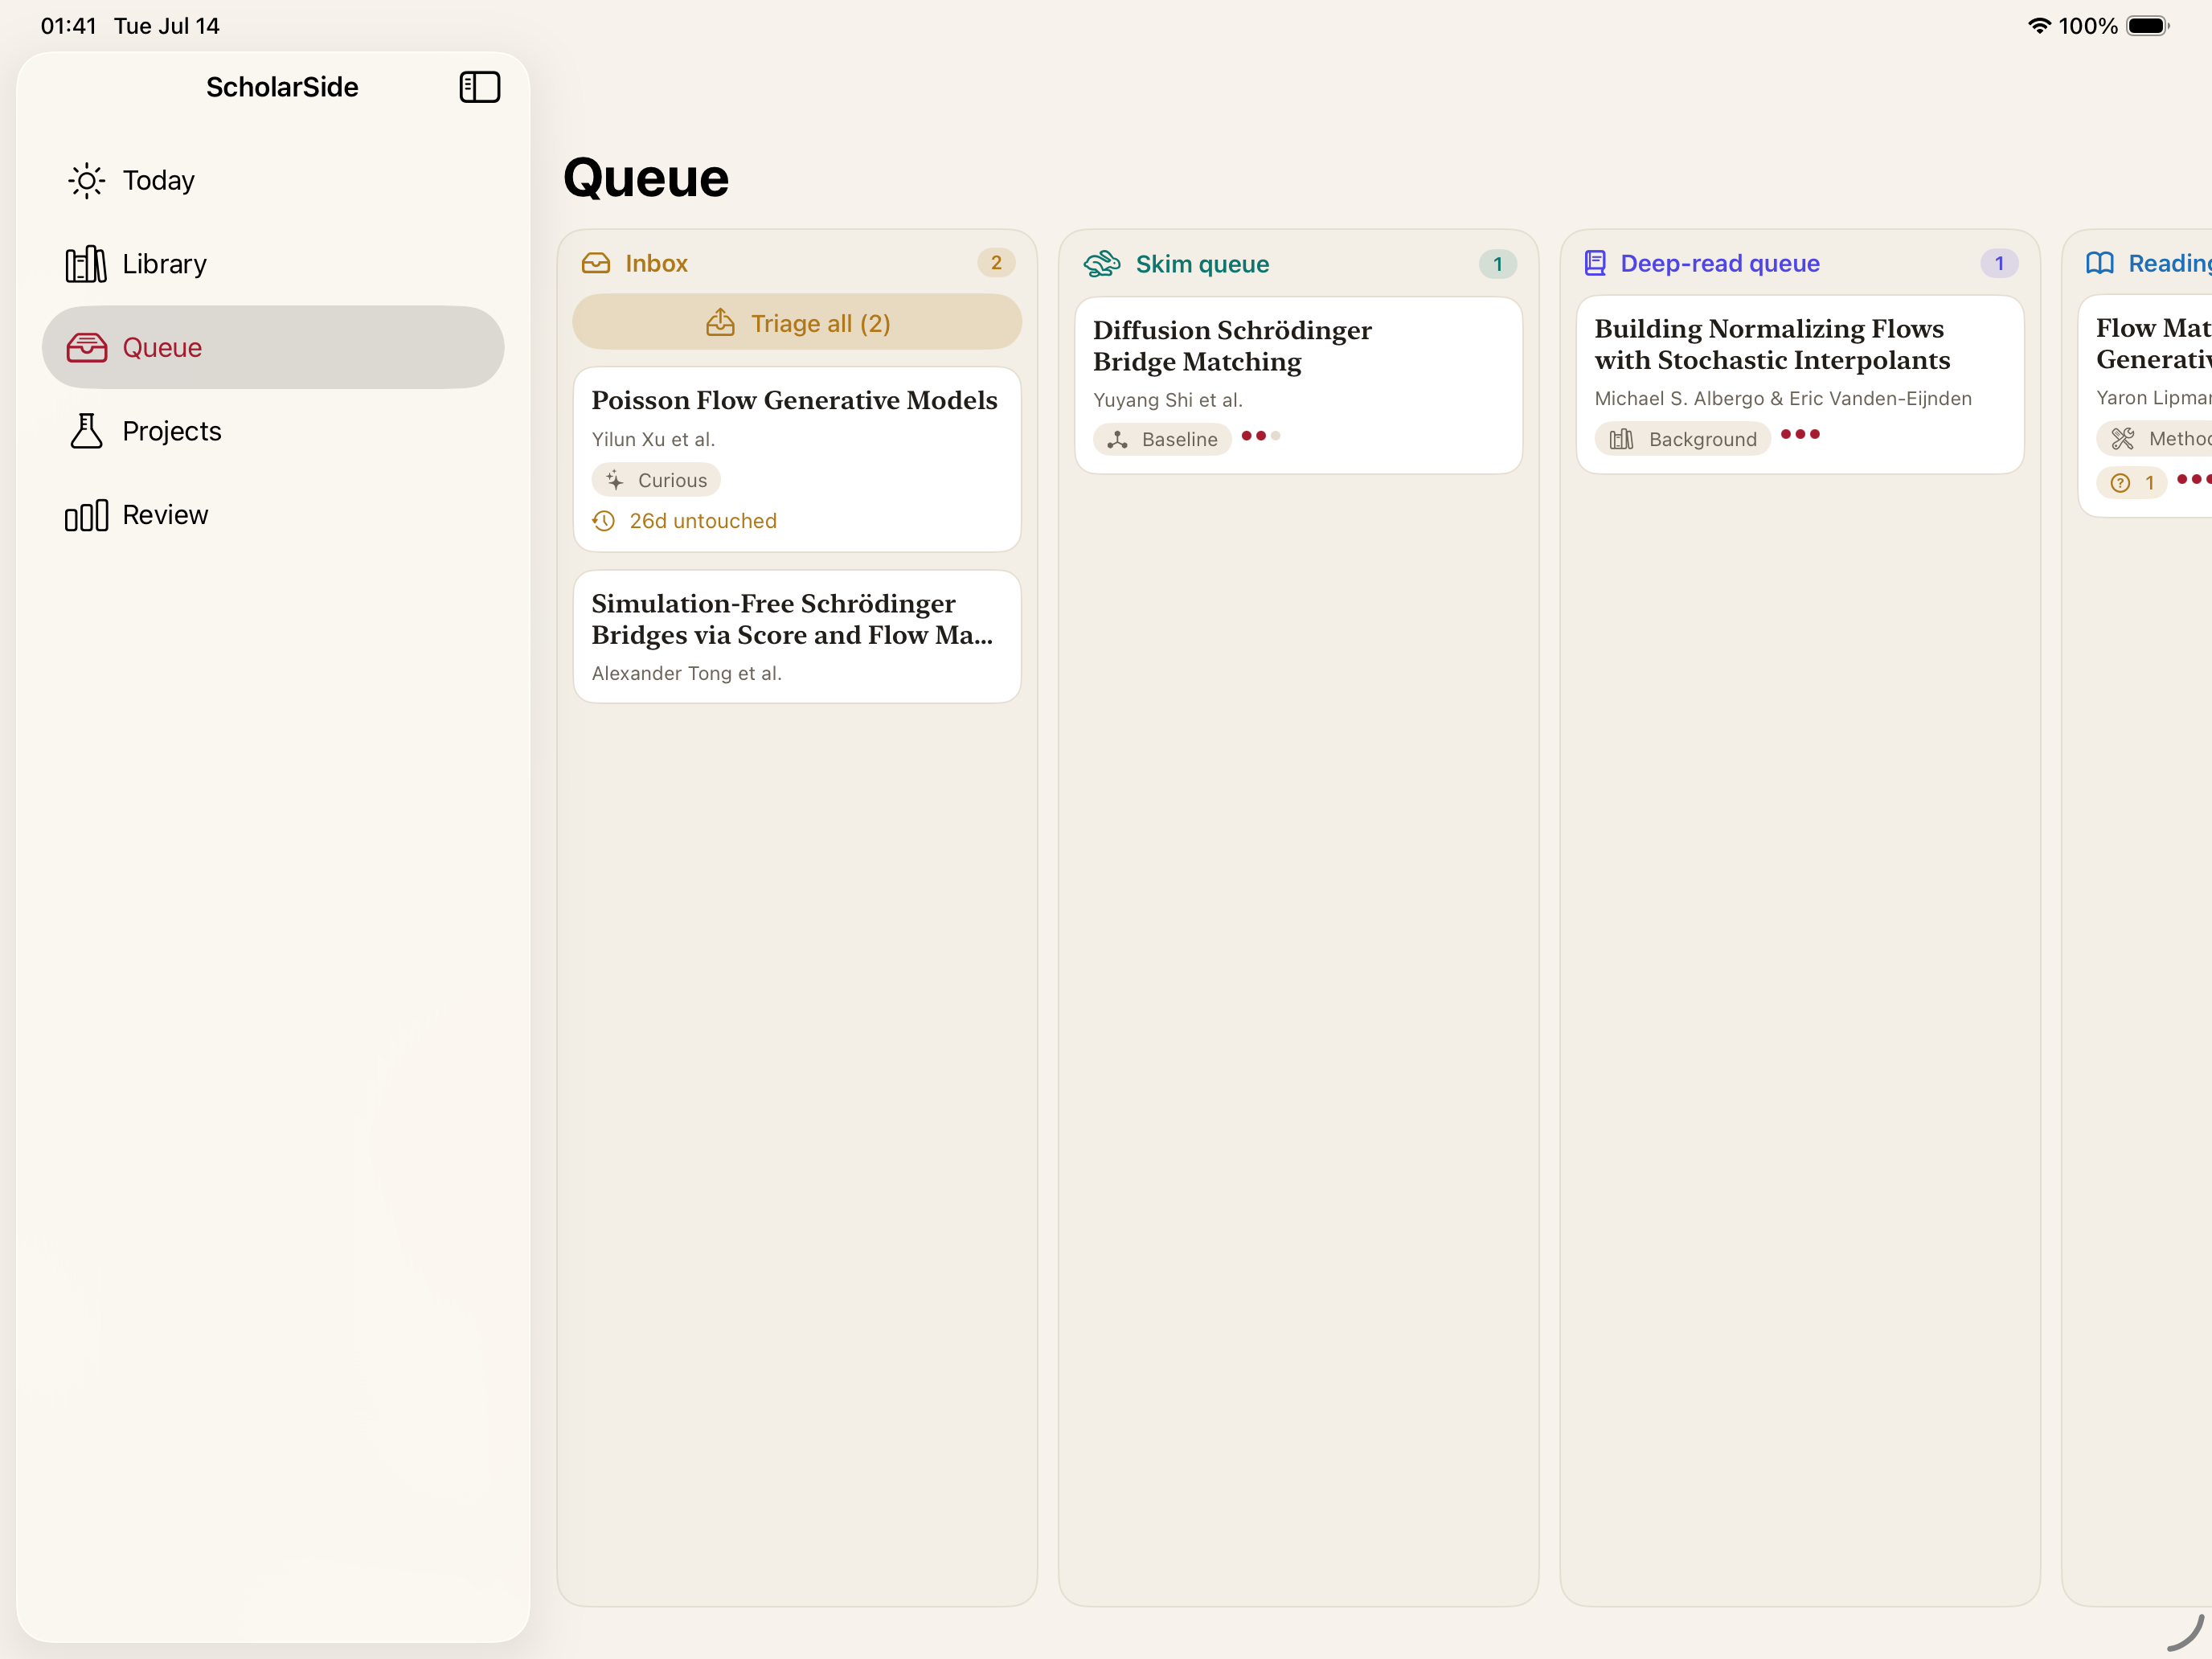Click author Alexander Tong et al.
Image resolution: width=2212 pixels, height=1659 pixels.
(687, 673)
